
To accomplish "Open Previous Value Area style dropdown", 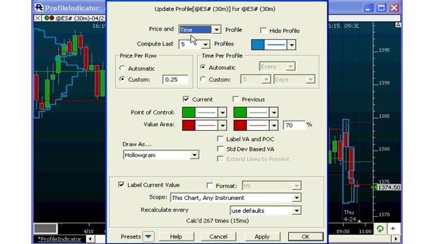I will click(274, 125).
